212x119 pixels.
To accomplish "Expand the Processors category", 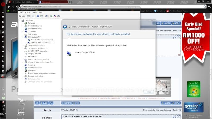I will pyautogui.click(x=23, y=70).
